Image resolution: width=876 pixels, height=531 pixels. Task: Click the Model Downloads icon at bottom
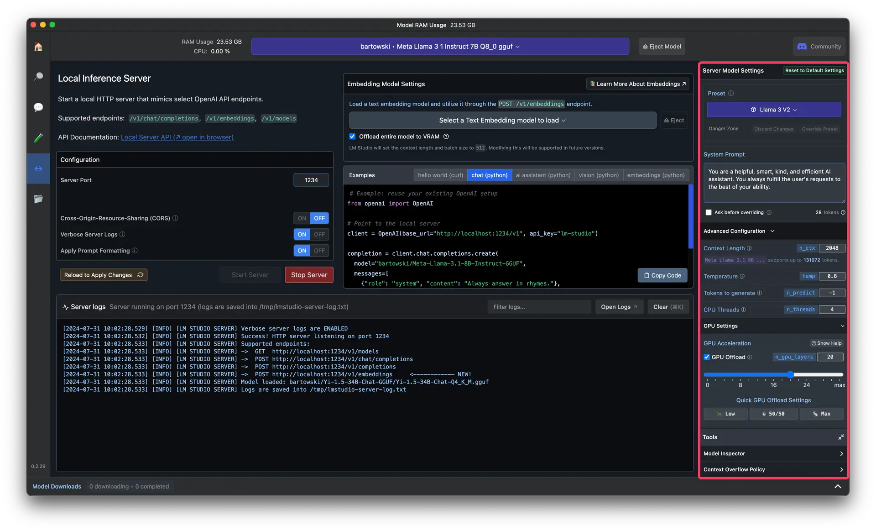[56, 486]
